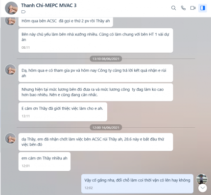Select message starting 'Nhưng hiện tại mức lương'
The height and width of the screenshot is (195, 211).
pos(95,92)
